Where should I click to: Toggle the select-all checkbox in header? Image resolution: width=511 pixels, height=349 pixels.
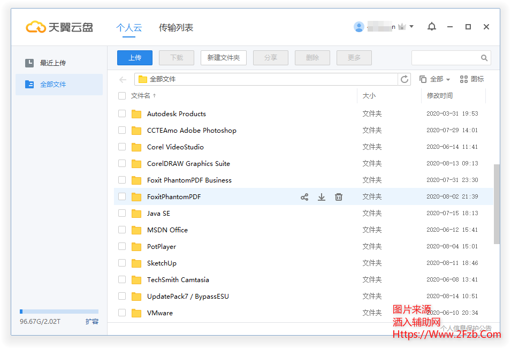[x=122, y=96]
